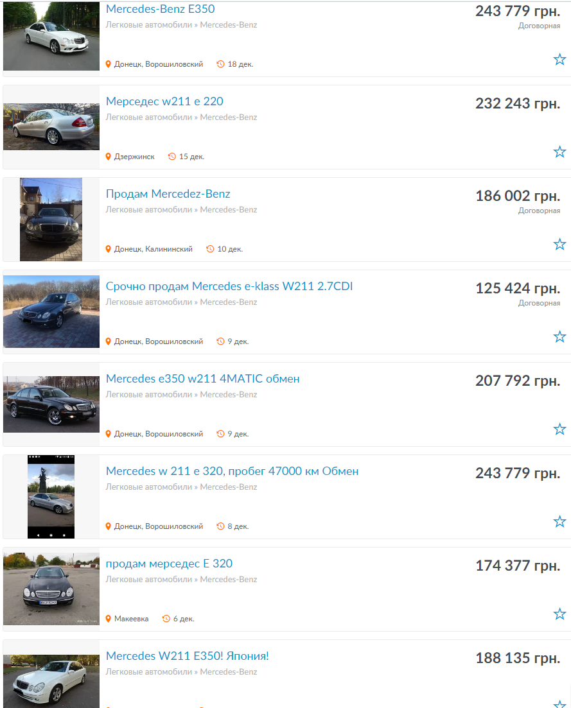Add Mercedes-Benz E350 listing to favorites star

coord(559,59)
